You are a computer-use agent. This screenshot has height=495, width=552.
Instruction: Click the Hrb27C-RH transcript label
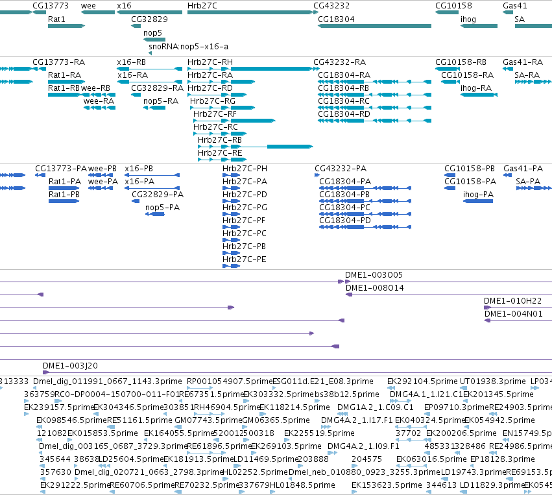tap(210, 62)
